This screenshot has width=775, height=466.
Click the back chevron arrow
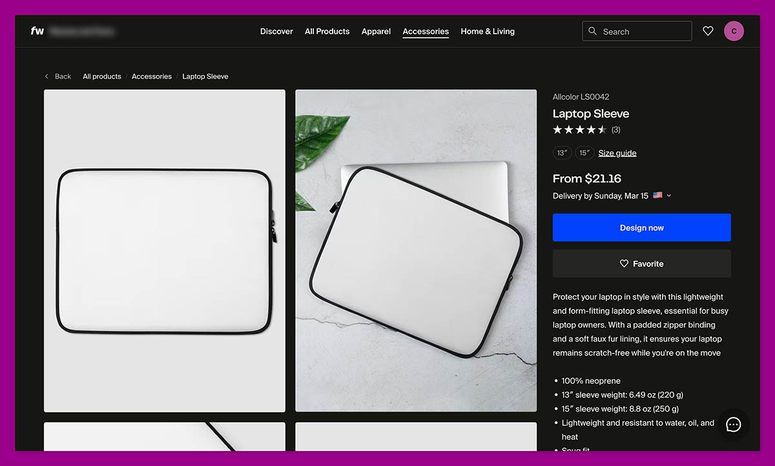pos(46,76)
